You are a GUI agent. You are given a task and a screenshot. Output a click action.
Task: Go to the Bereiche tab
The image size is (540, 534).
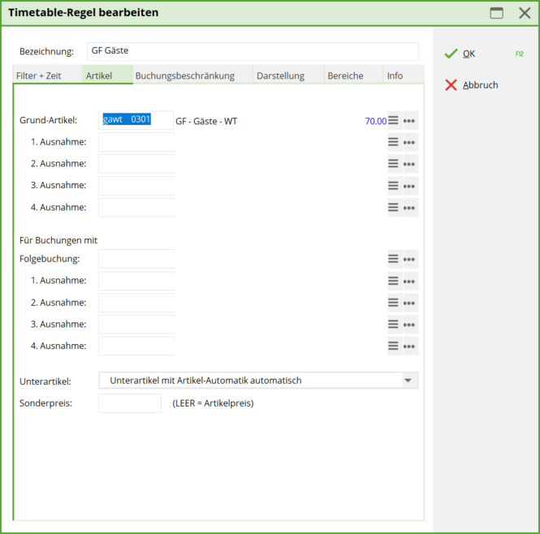pyautogui.click(x=345, y=75)
